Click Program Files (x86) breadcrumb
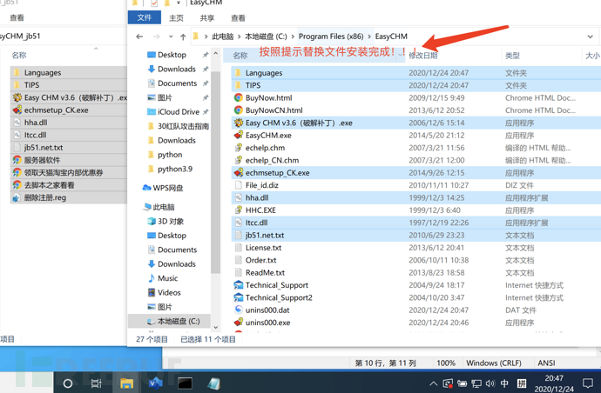 pyautogui.click(x=331, y=37)
